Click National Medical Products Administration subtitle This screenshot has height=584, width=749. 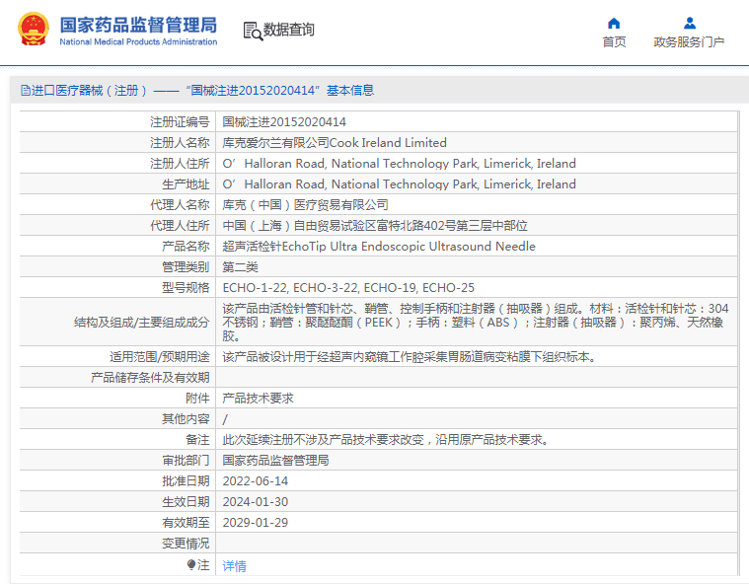click(x=138, y=42)
